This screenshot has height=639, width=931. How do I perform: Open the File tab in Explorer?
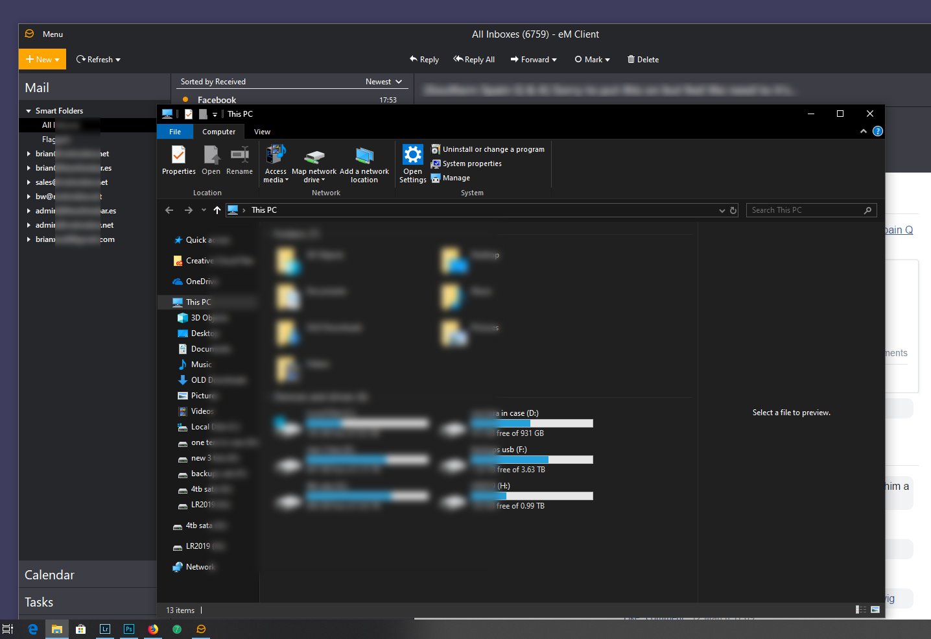175,132
